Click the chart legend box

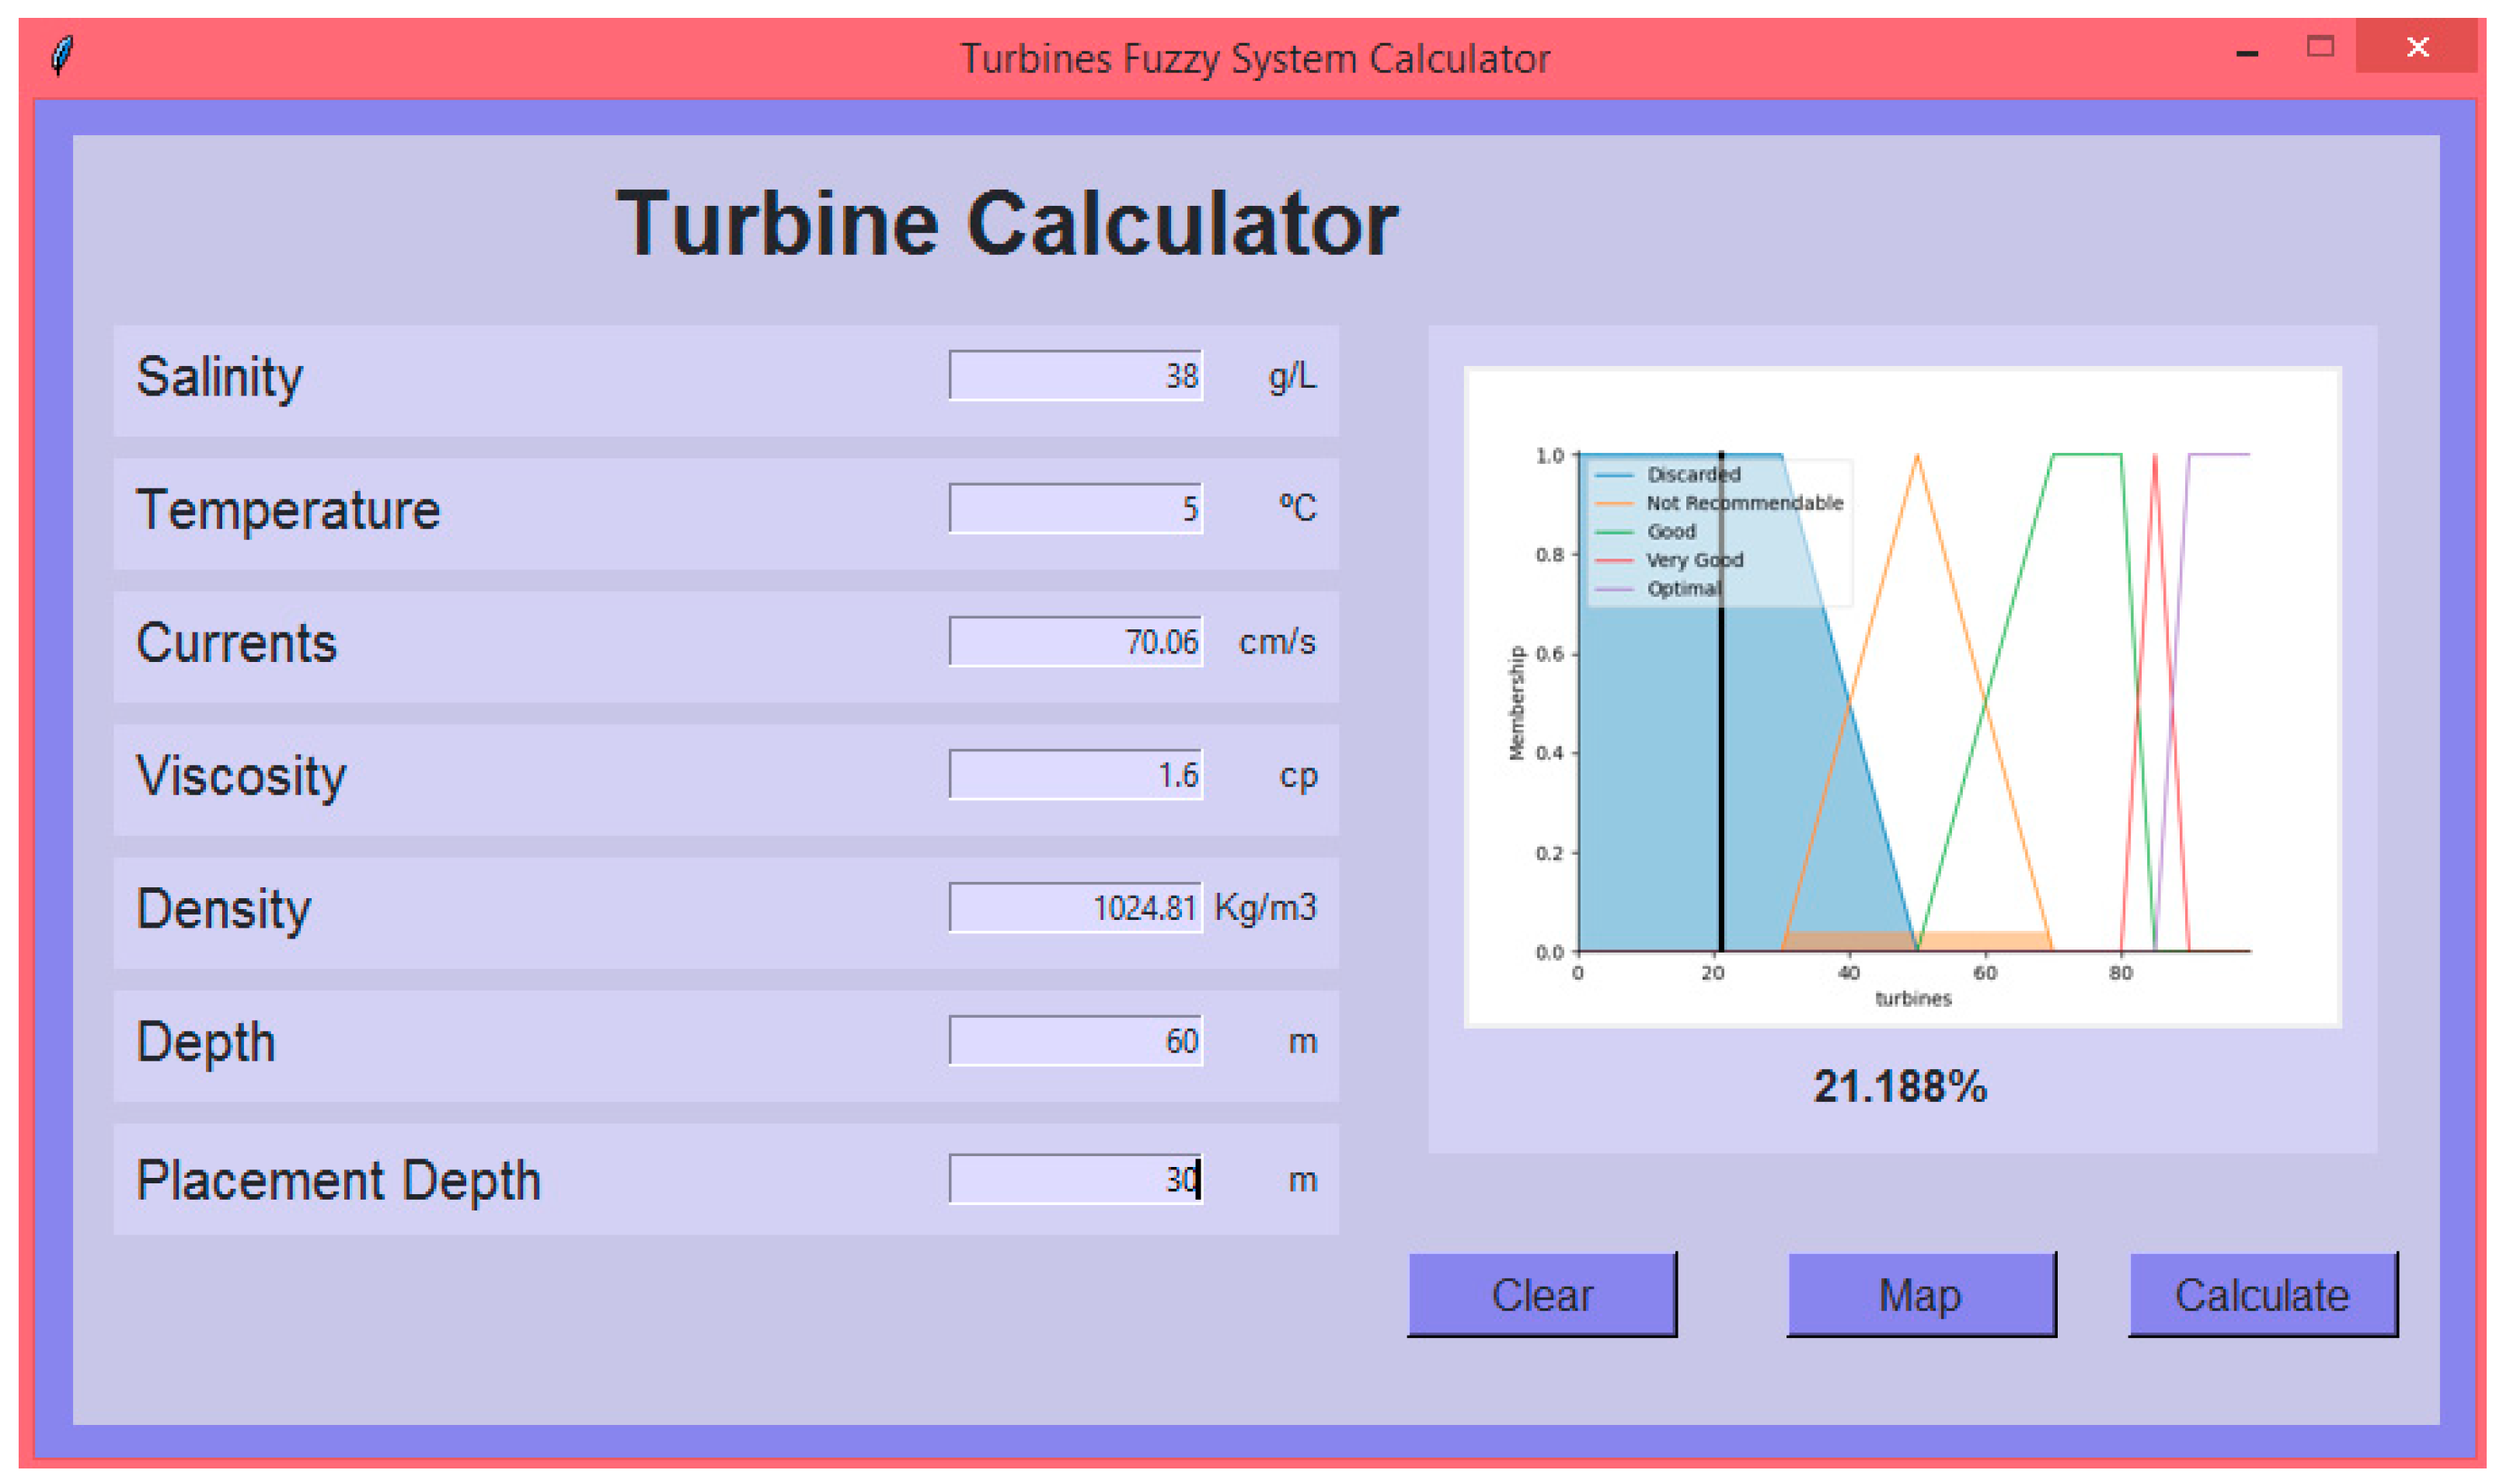(1720, 532)
